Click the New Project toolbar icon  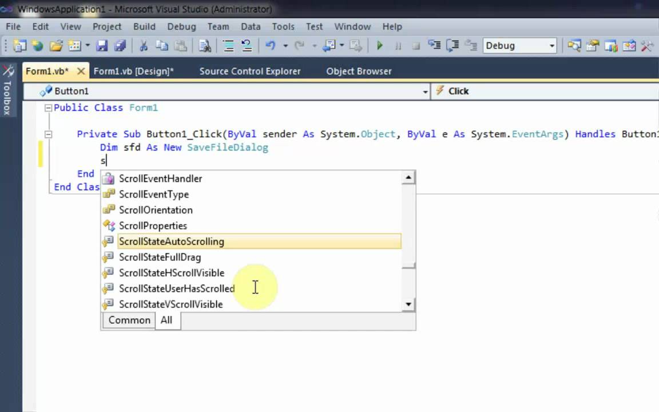19,45
